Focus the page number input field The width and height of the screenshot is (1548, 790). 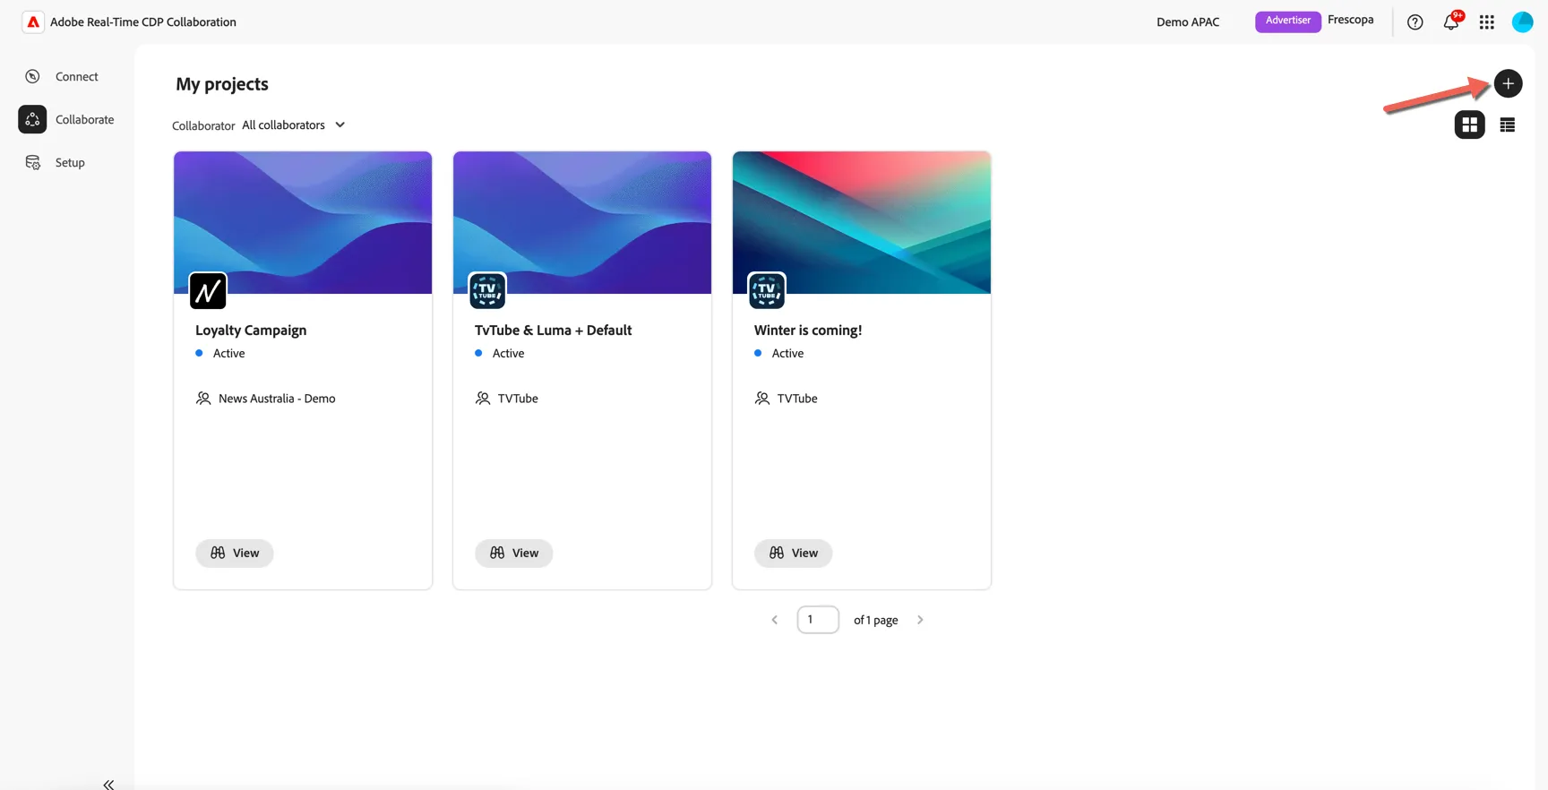(x=818, y=620)
